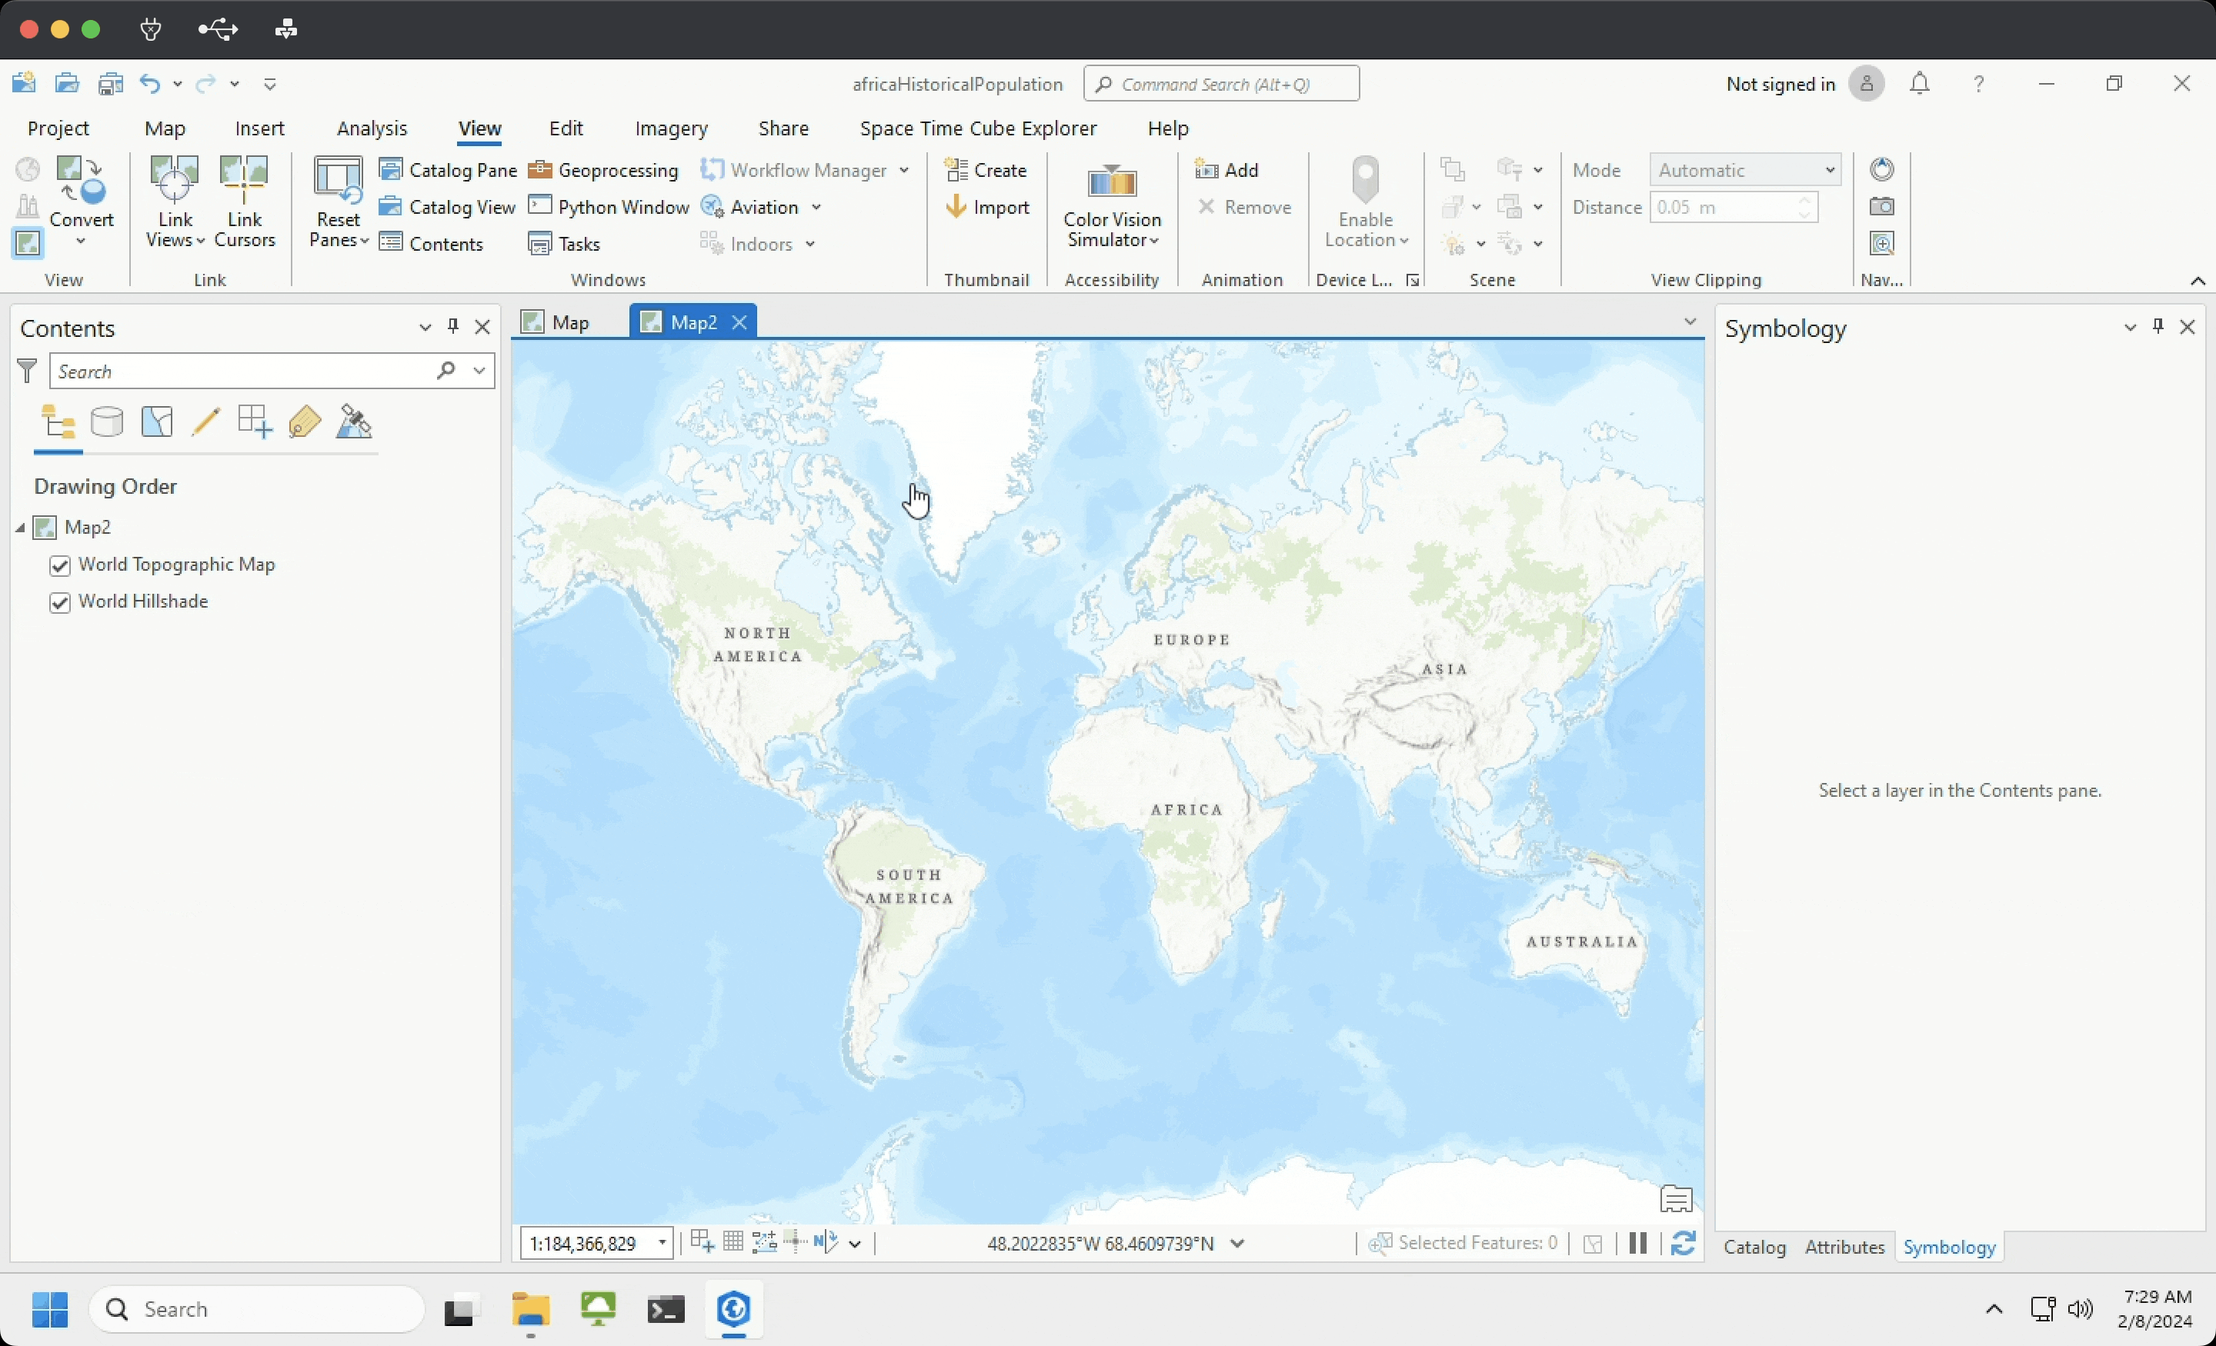Click Import thumbnail button

point(987,207)
